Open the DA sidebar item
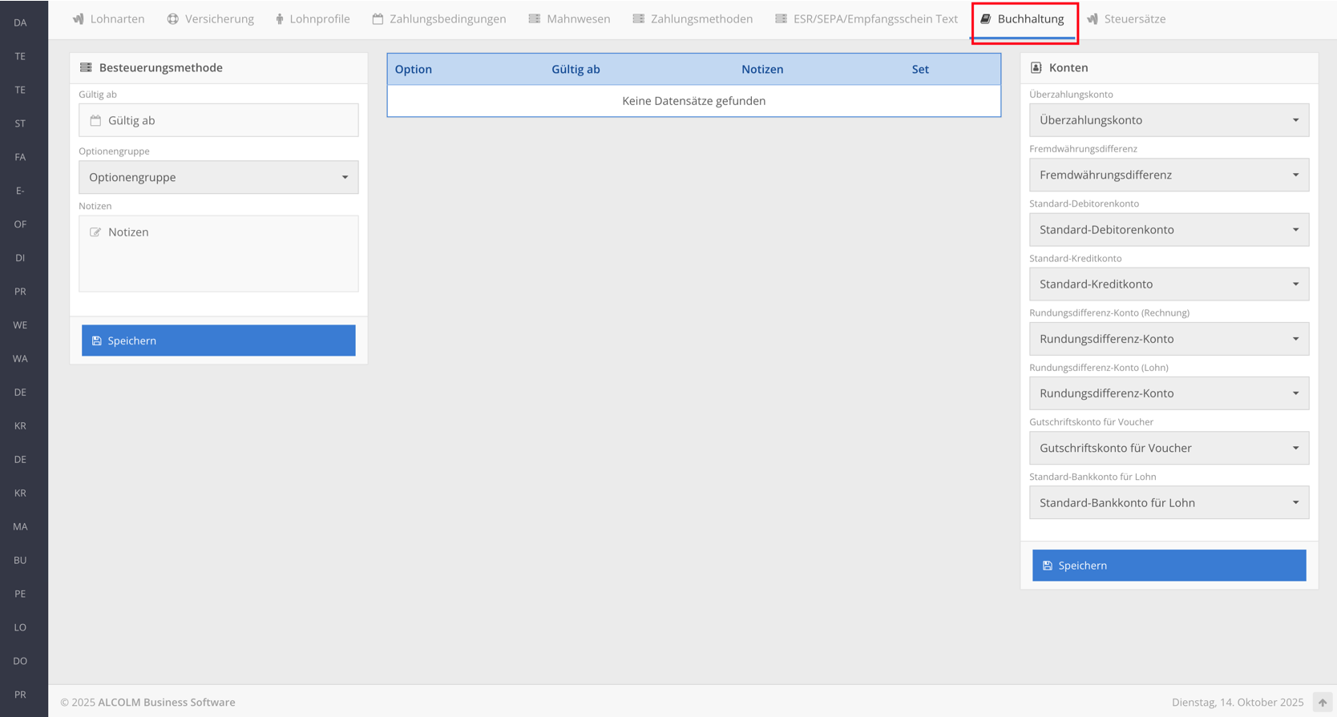Screen dimensions: 1337x717 click(x=20, y=22)
